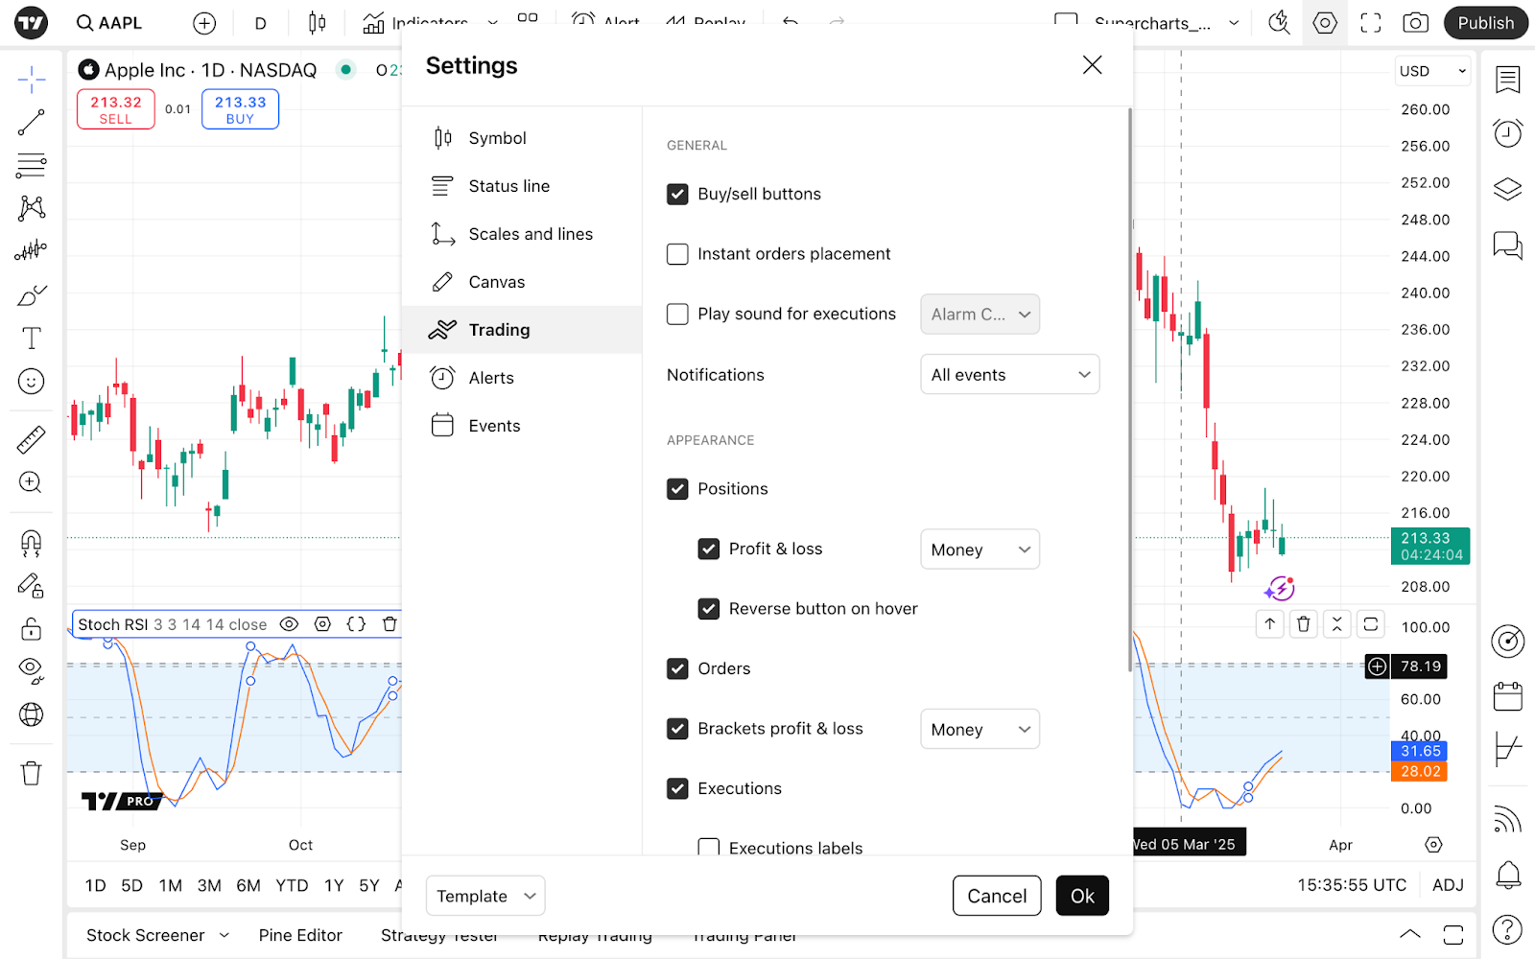The width and height of the screenshot is (1535, 959).
Task: Open the Fibonacci retracement tools
Action: [32, 165]
